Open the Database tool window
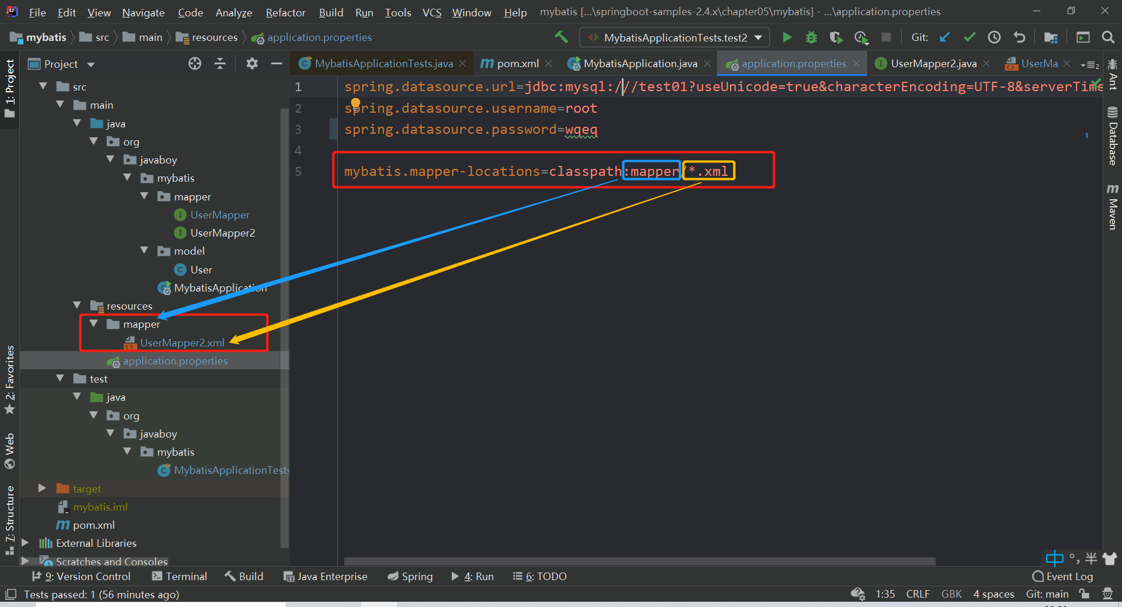Image resolution: width=1122 pixels, height=607 pixels. (x=1112, y=136)
